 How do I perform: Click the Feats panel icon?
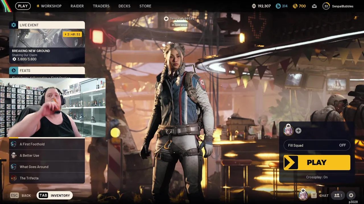click(13, 70)
